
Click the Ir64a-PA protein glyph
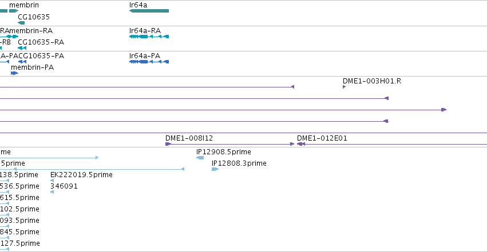click(x=149, y=62)
